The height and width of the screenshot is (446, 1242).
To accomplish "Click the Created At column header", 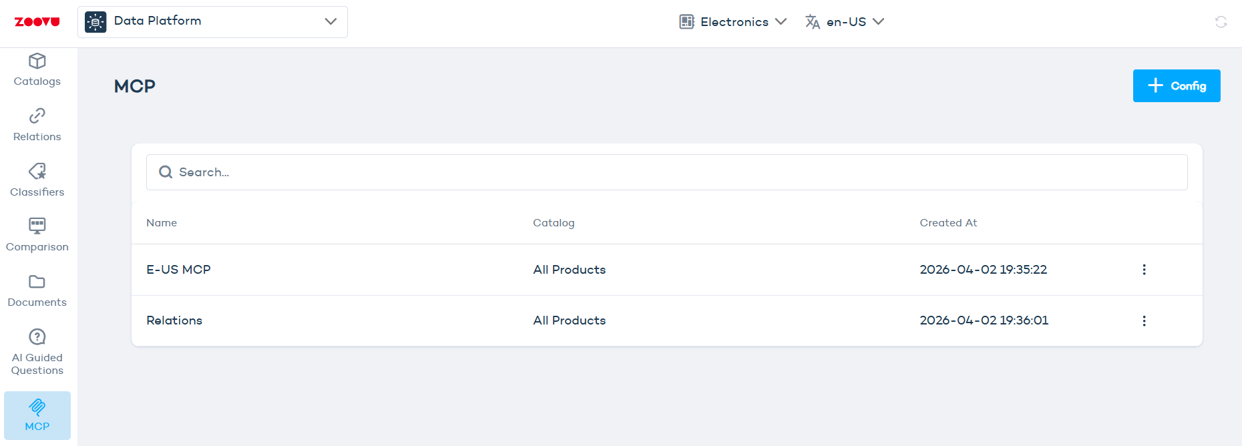I will pyautogui.click(x=948, y=223).
